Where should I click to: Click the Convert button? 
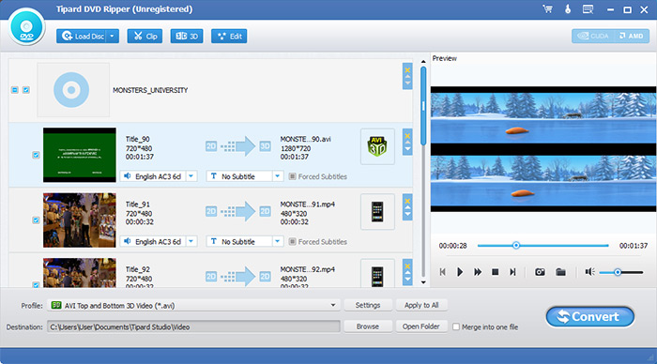[x=590, y=317]
